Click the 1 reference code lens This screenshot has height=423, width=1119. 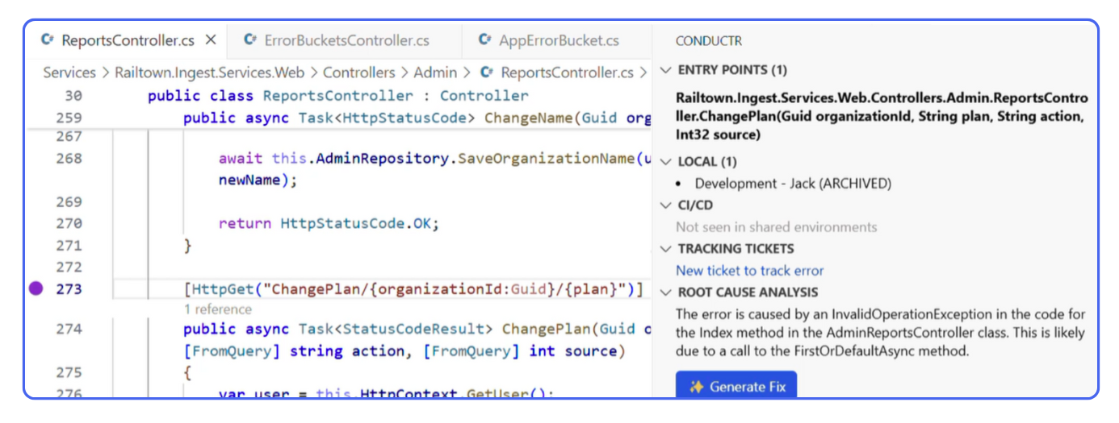pos(217,309)
